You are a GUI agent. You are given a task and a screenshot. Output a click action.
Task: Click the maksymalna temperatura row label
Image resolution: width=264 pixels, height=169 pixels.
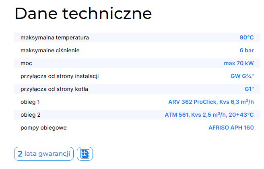coord(55,38)
